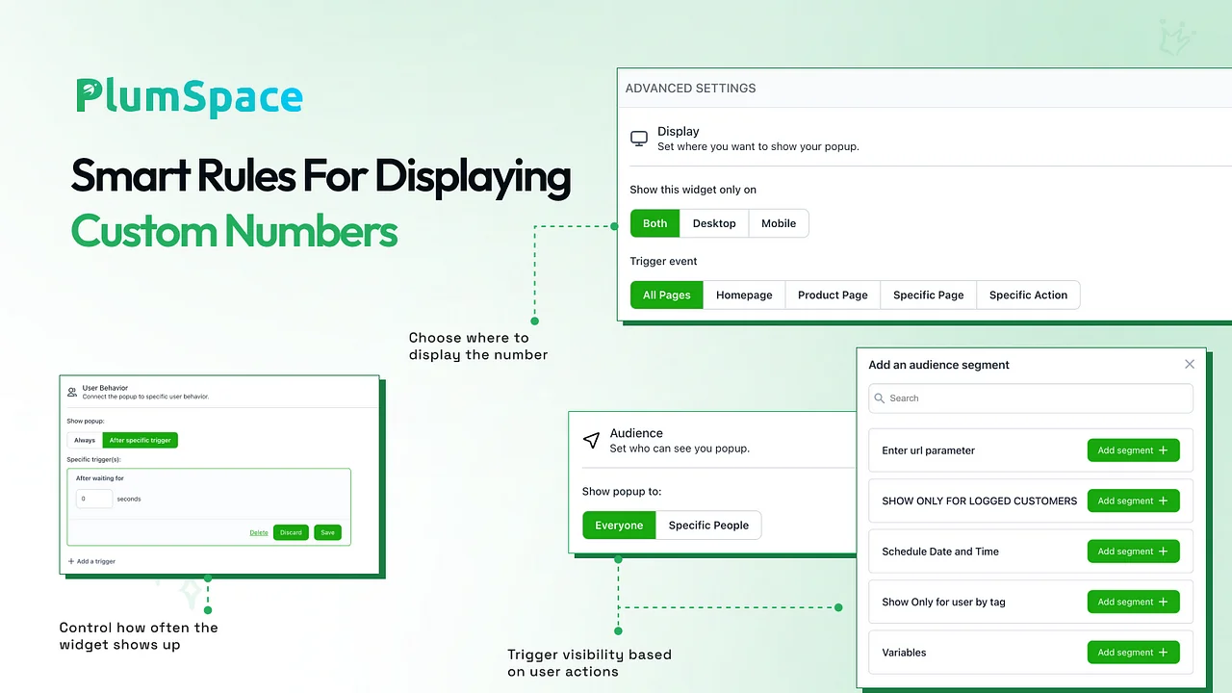Click Add a trigger
Viewport: 1232px width, 693px height.
(92, 561)
